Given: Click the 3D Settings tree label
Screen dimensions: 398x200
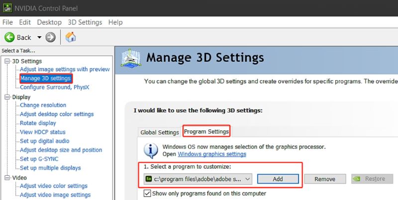Looking at the screenshot, I should coord(27,61).
